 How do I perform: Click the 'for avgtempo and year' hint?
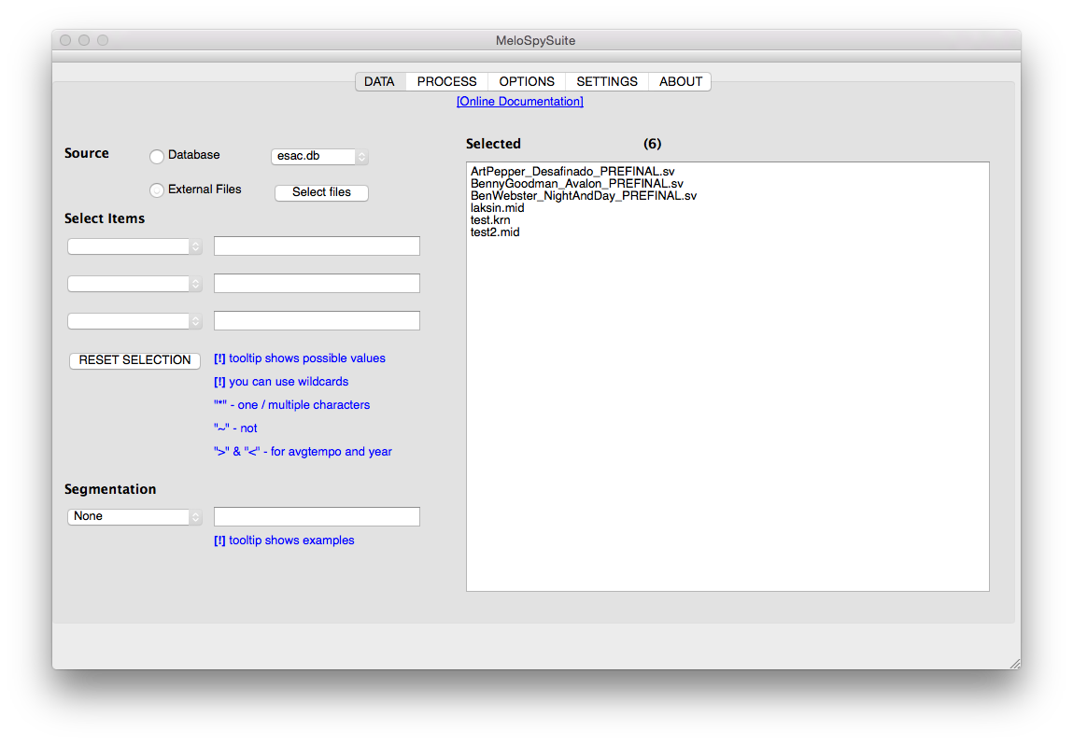[x=303, y=451]
